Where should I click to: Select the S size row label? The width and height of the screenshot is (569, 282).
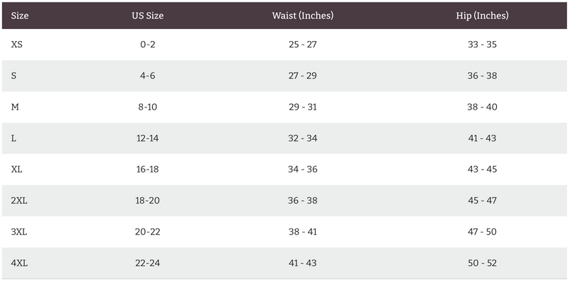13,76
